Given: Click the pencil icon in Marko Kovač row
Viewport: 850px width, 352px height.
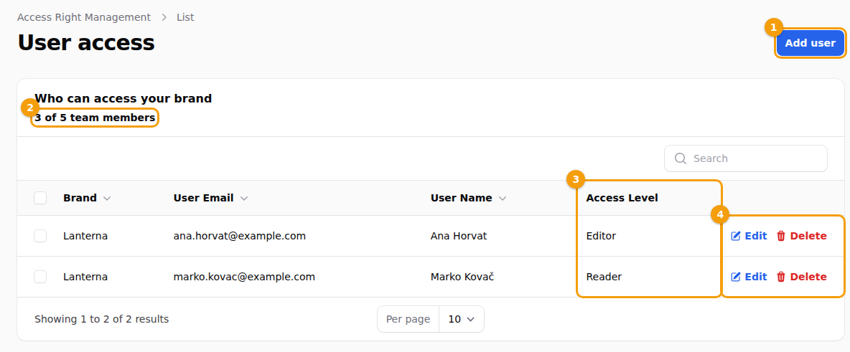Looking at the screenshot, I should coord(736,277).
